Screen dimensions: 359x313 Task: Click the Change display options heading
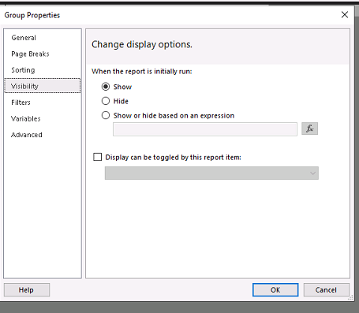tap(142, 44)
